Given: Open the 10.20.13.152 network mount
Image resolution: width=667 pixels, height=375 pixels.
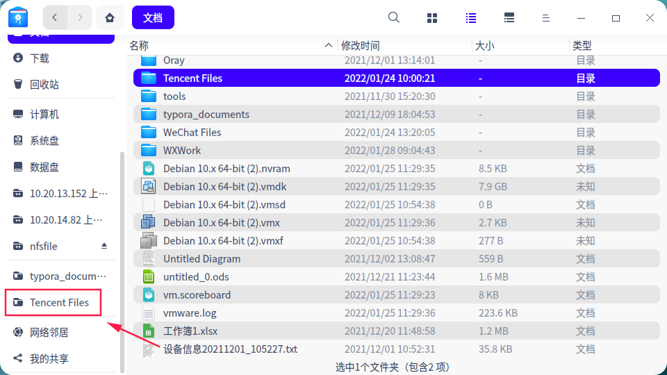Looking at the screenshot, I should click(61, 194).
